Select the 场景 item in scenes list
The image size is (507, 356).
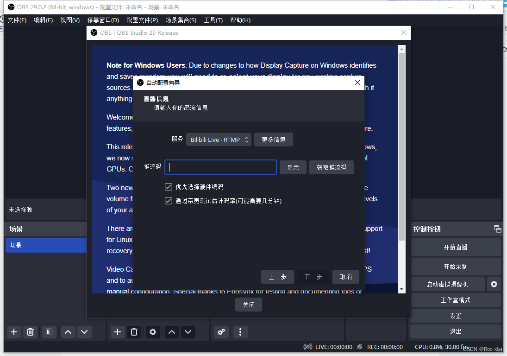pyautogui.click(x=46, y=245)
